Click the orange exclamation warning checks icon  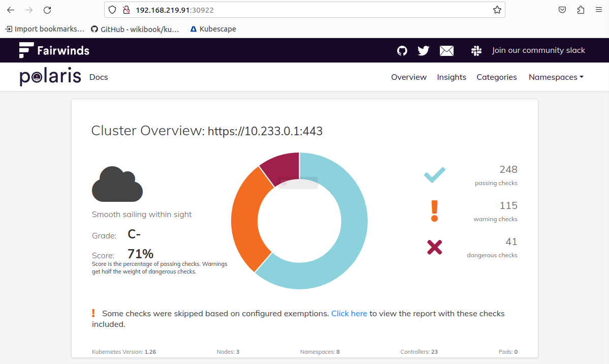pyautogui.click(x=435, y=211)
